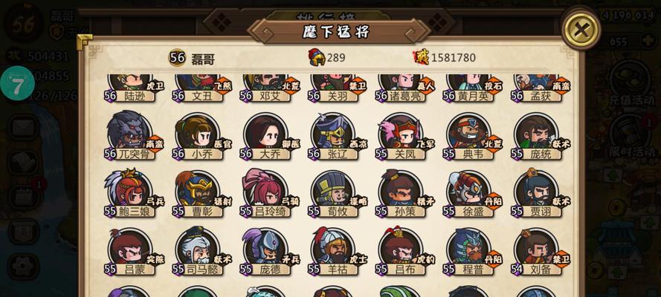Open the 小乔 hero portrait
This screenshot has width=661, height=297.
click(198, 133)
